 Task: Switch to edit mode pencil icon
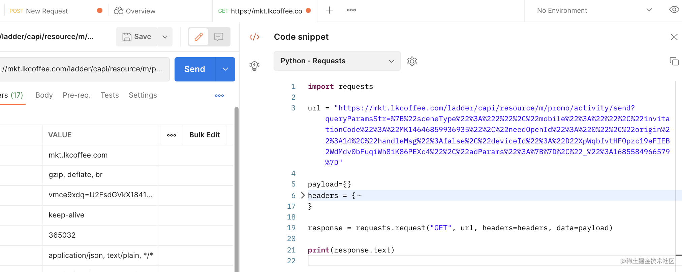[x=199, y=37]
